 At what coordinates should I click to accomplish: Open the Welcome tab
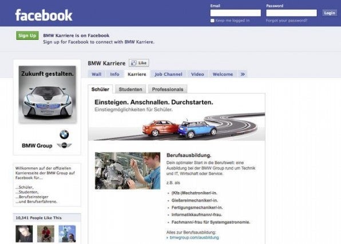click(223, 74)
